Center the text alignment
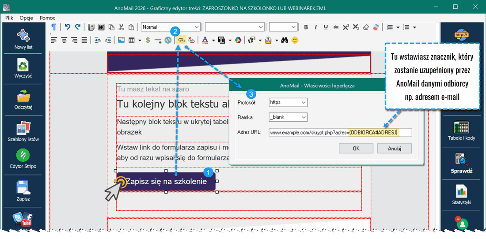 64,40
